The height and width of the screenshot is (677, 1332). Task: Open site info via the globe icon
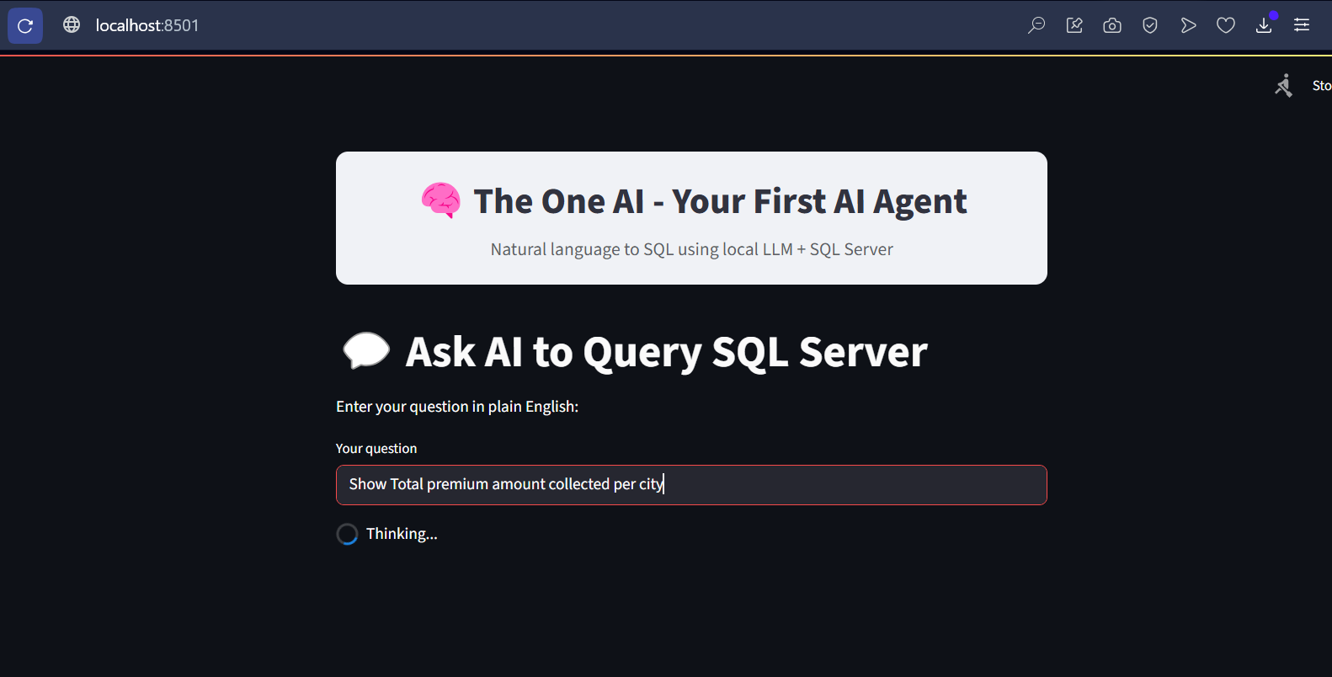[x=72, y=25]
